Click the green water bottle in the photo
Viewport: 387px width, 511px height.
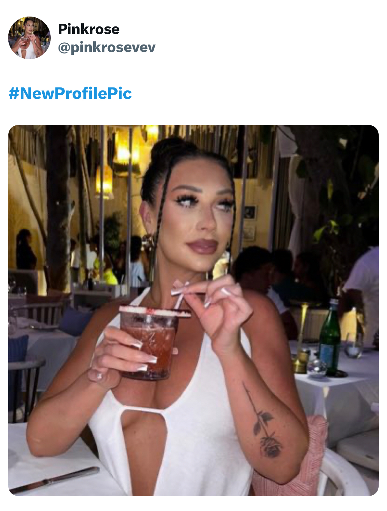click(x=330, y=337)
